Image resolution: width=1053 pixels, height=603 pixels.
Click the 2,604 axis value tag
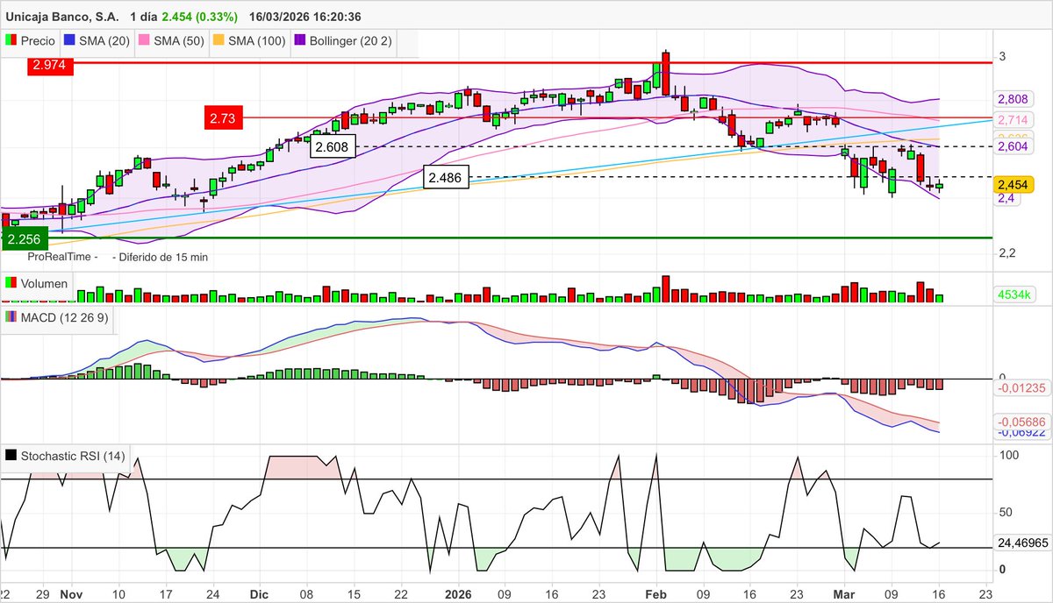click(1013, 147)
